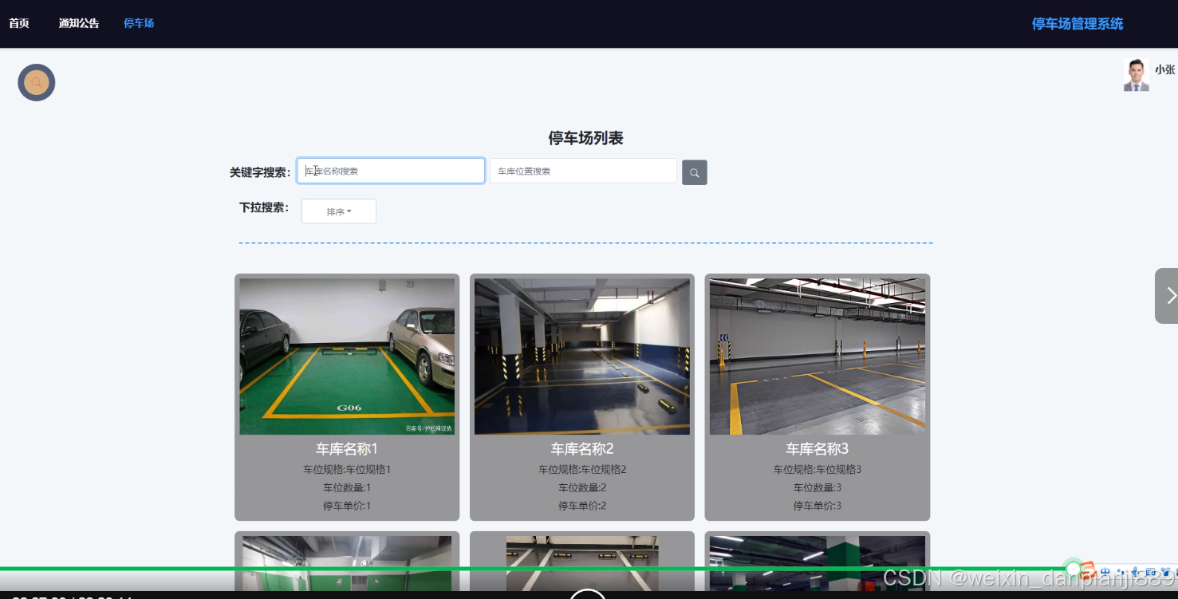The height and width of the screenshot is (599, 1178).
Task: Click text 停车单价:1
Action: [347, 506]
